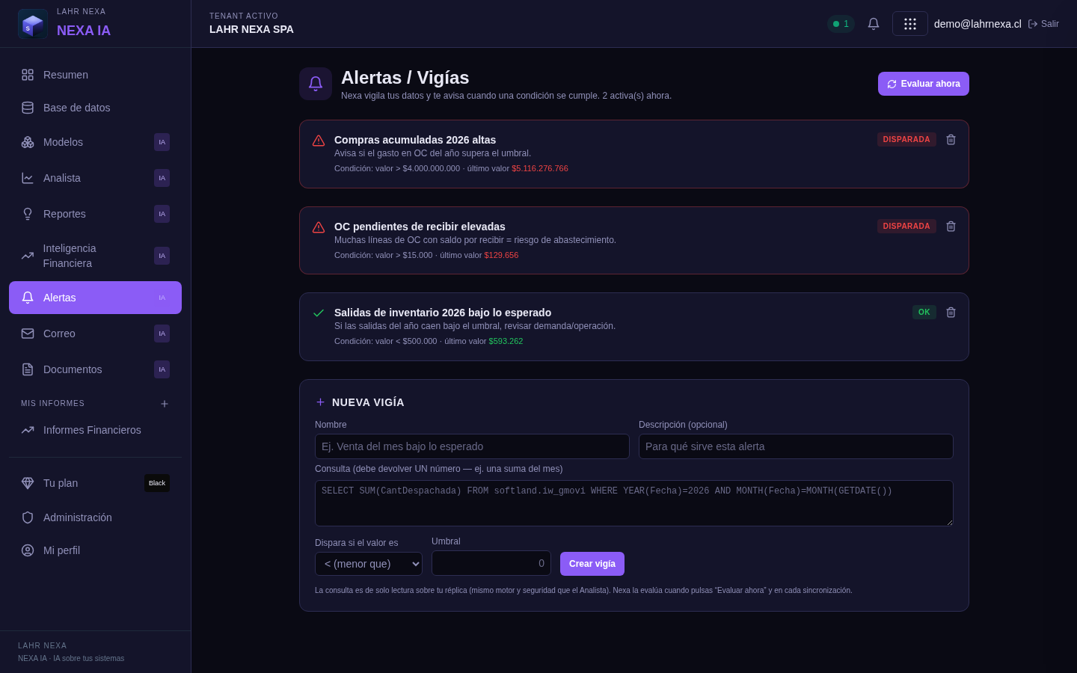Open the apps grid menu
The width and height of the screenshot is (1077, 673).
coord(910,24)
